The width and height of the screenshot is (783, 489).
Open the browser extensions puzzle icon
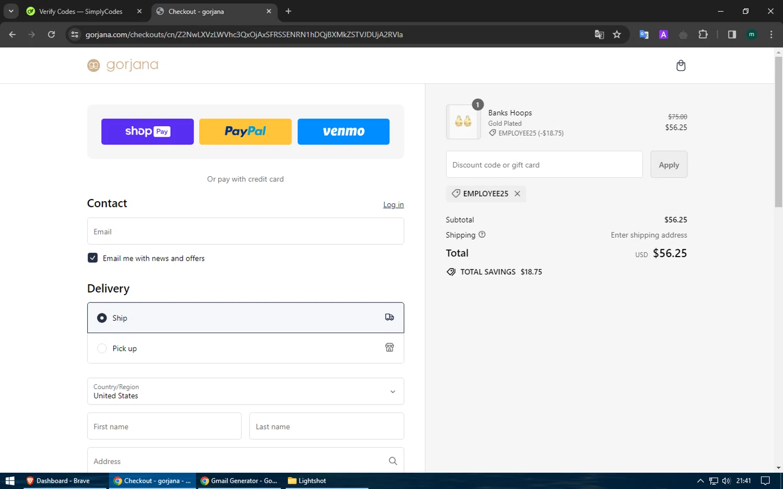coord(703,34)
